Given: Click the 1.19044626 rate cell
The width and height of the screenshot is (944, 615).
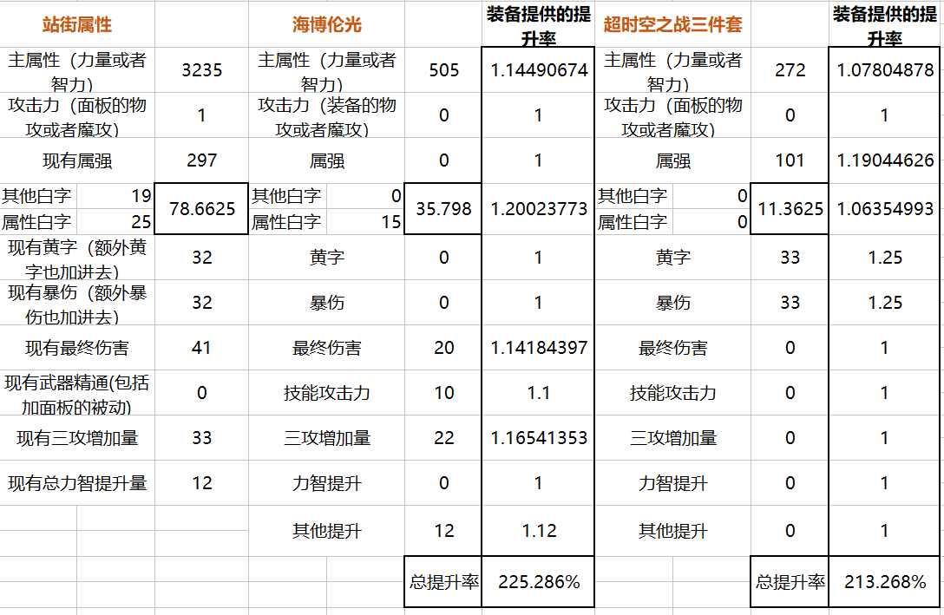Looking at the screenshot, I should pos(885,160).
